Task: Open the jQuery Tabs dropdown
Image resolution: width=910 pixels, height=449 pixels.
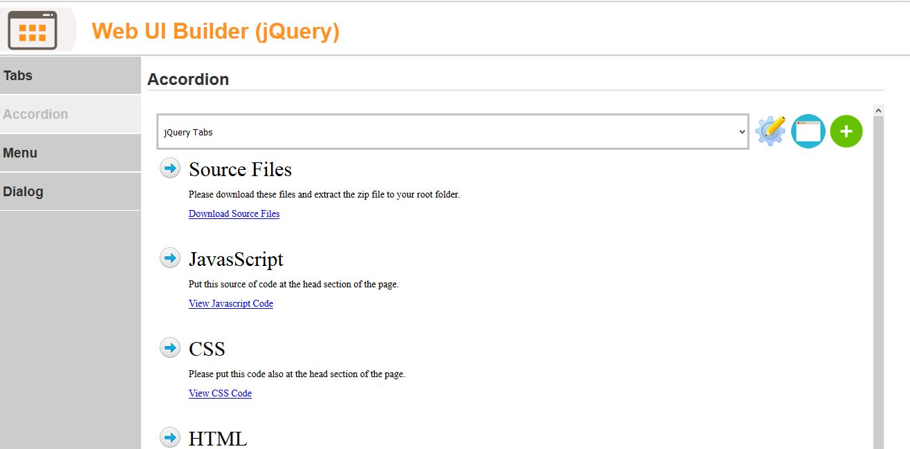Action: (x=453, y=131)
